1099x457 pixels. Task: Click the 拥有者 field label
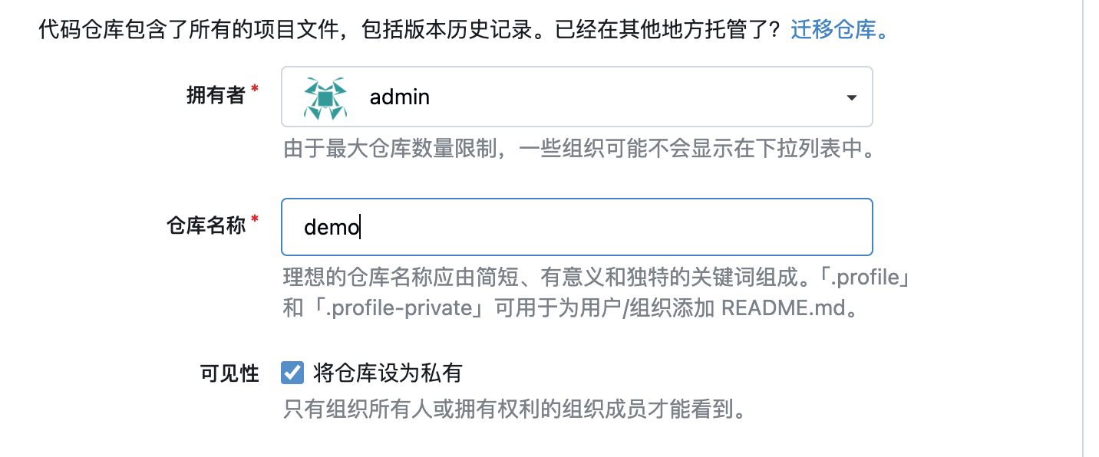click(x=216, y=95)
